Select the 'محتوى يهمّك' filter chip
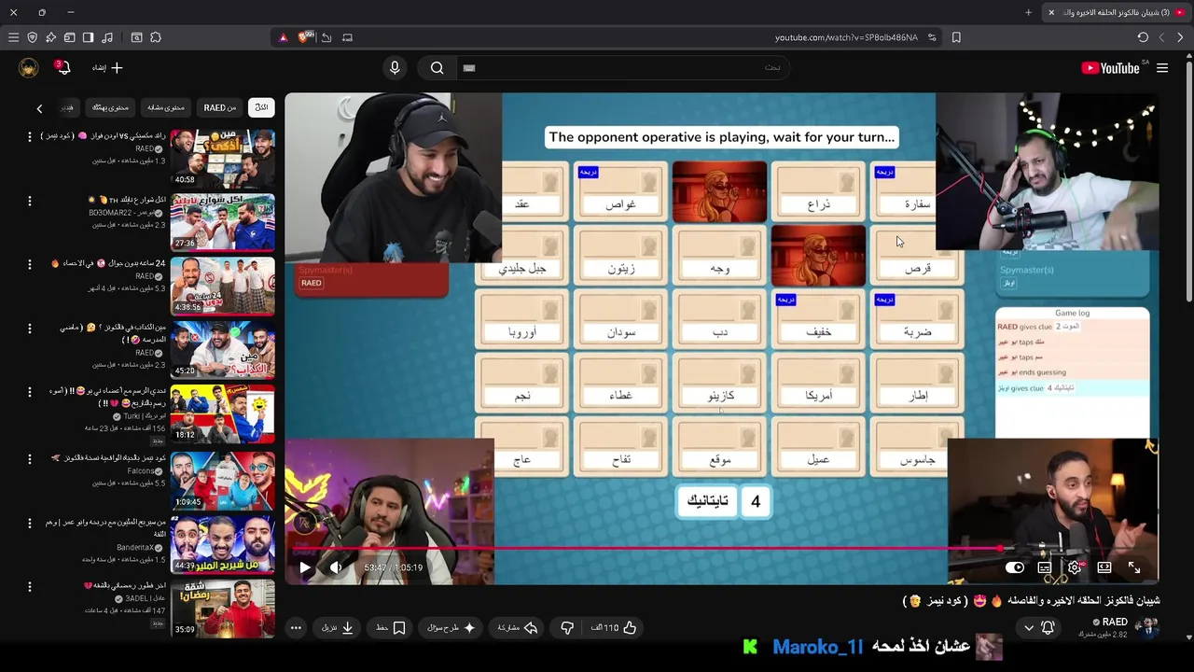Screen dimensions: 1194x672 (110, 107)
